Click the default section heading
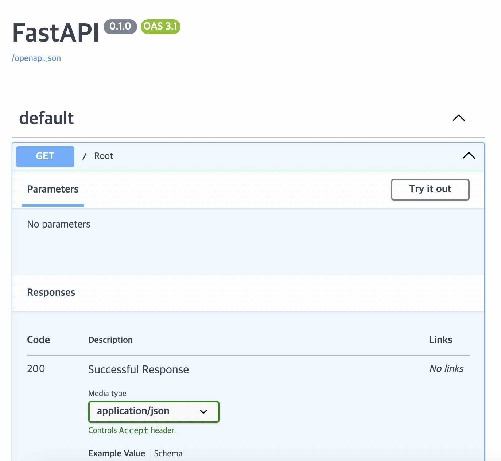This screenshot has height=461, width=501. point(46,118)
